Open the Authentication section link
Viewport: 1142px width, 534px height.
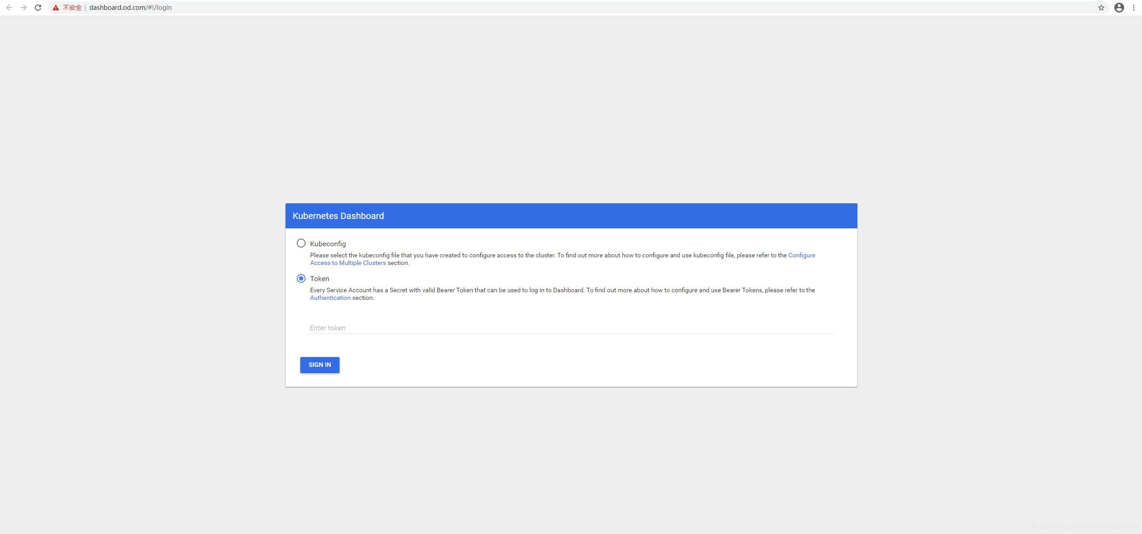pyautogui.click(x=330, y=298)
